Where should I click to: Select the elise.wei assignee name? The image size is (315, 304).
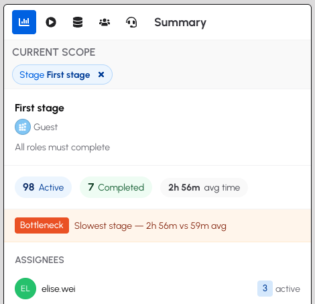pyautogui.click(x=58, y=289)
